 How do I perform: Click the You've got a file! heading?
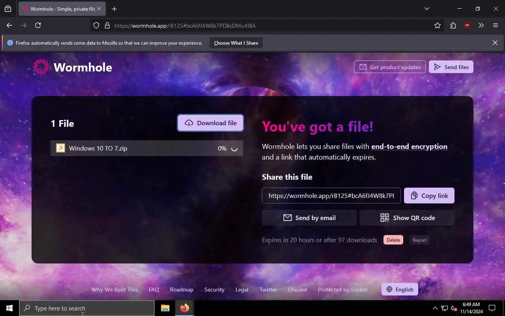318,126
